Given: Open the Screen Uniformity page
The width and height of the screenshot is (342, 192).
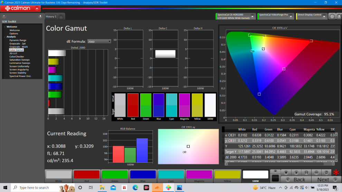Looking at the screenshot, I should (x=19, y=67).
